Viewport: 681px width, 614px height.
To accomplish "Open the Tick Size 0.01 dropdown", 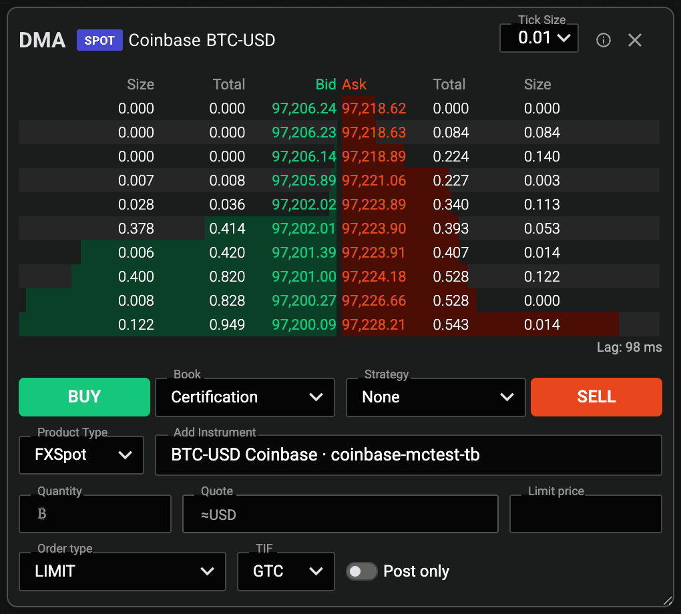I will (539, 38).
